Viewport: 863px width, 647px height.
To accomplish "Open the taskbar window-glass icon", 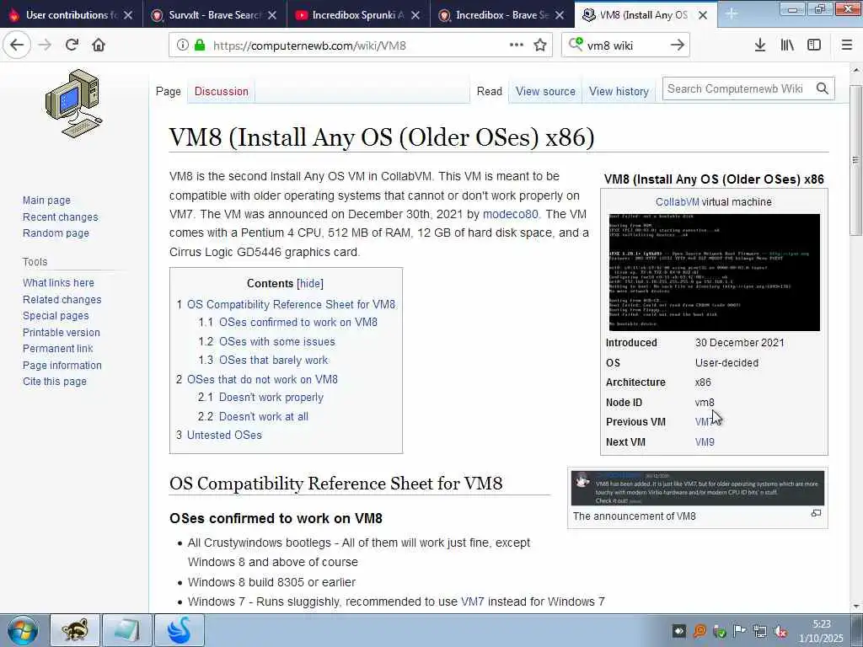I will click(126, 630).
